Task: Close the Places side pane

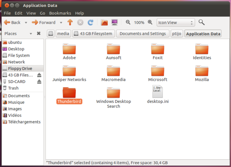Action: (x=39, y=33)
